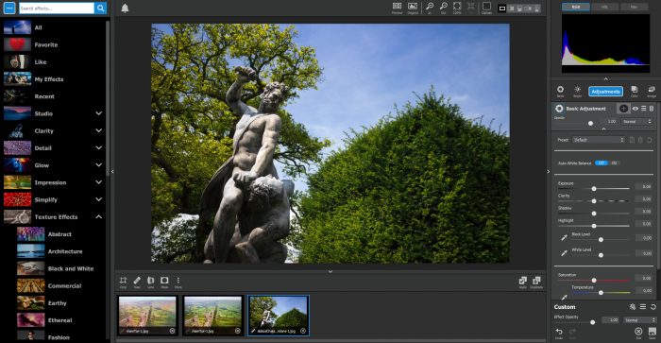
Task: Click the Exposure slider handle
Action: pyautogui.click(x=594, y=189)
